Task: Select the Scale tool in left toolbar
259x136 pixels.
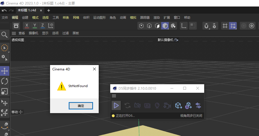Action: coord(5,91)
